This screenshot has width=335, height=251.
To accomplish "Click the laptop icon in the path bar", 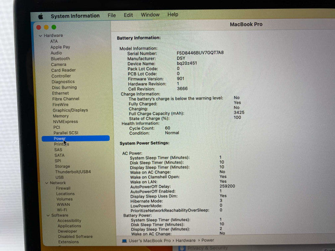I will point(124,241).
